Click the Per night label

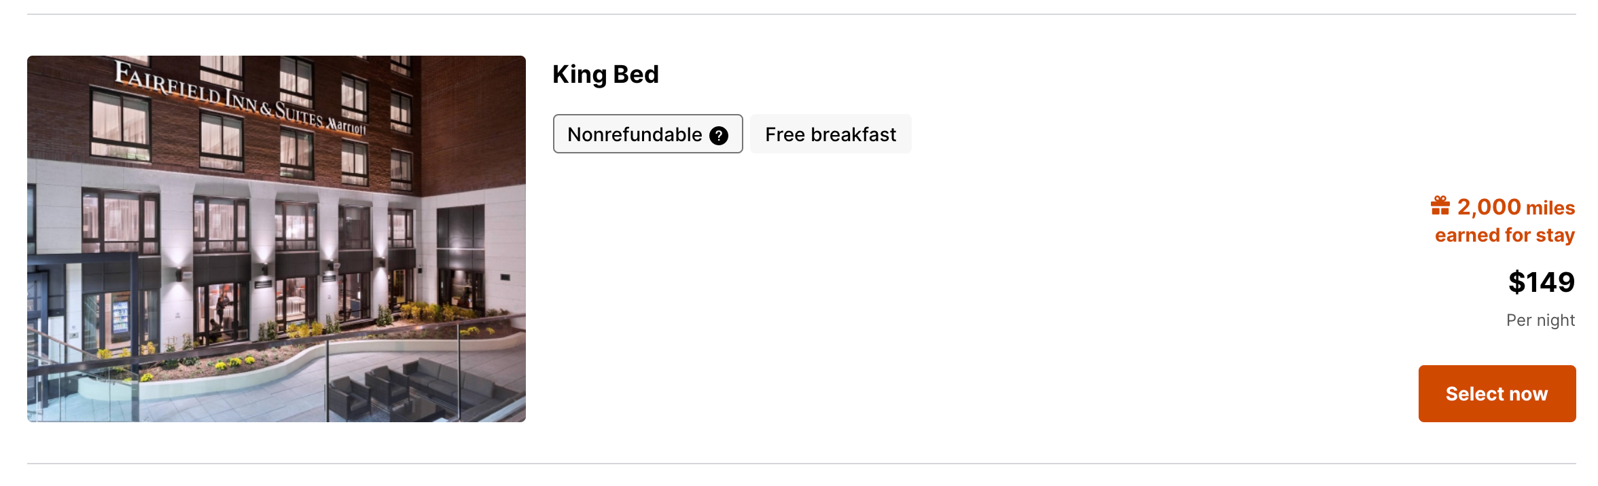coord(1540,320)
